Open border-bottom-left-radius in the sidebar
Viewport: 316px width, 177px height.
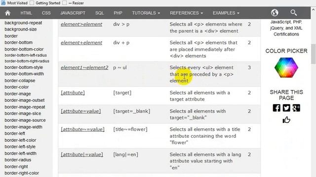(26, 55)
